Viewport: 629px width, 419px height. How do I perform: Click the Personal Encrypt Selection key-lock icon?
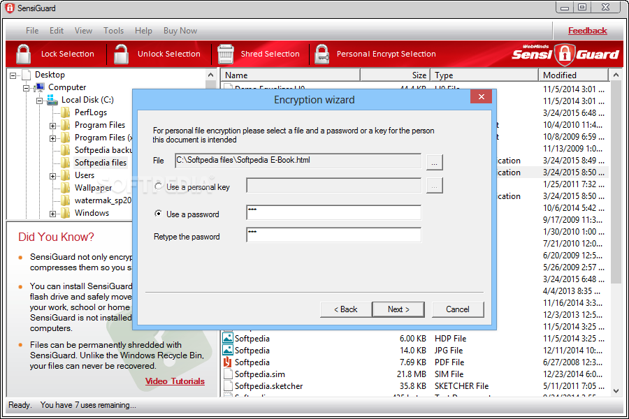[321, 54]
